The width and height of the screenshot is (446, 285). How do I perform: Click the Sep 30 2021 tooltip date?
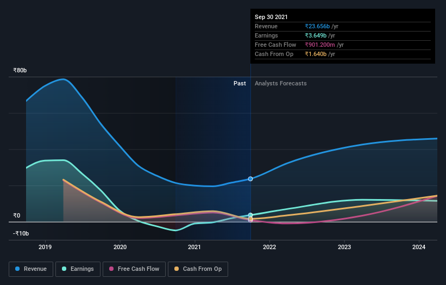point(271,17)
